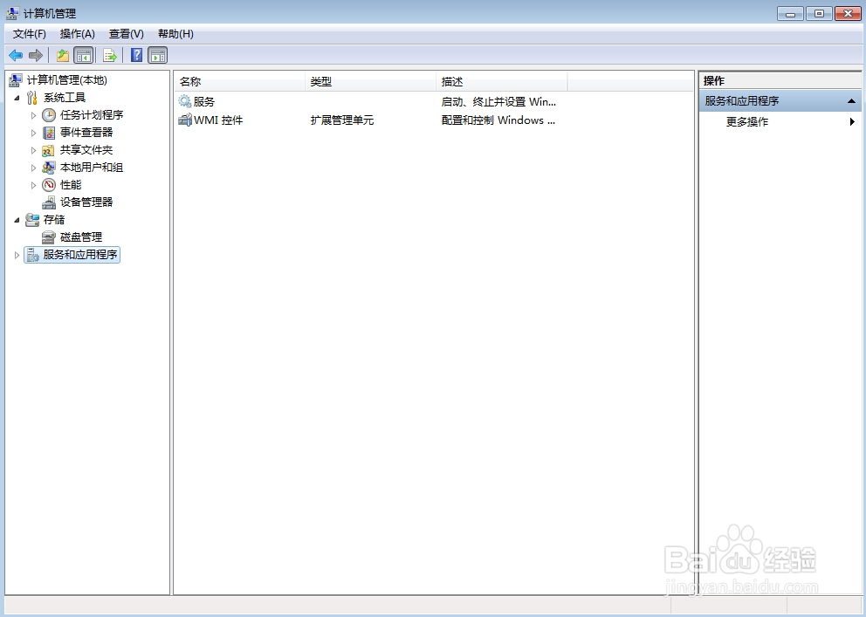The width and height of the screenshot is (866, 617).
Task: Open Help via the question mark icon
Action: point(136,55)
